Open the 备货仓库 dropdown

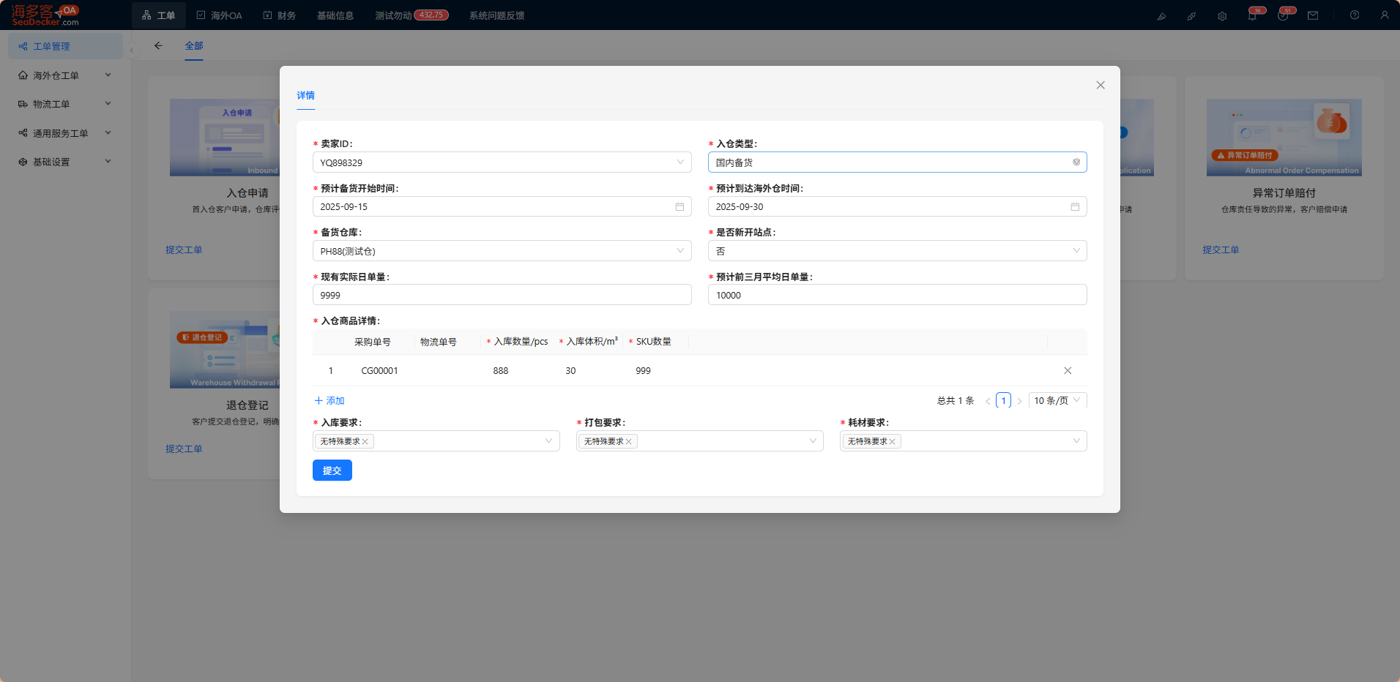point(502,251)
